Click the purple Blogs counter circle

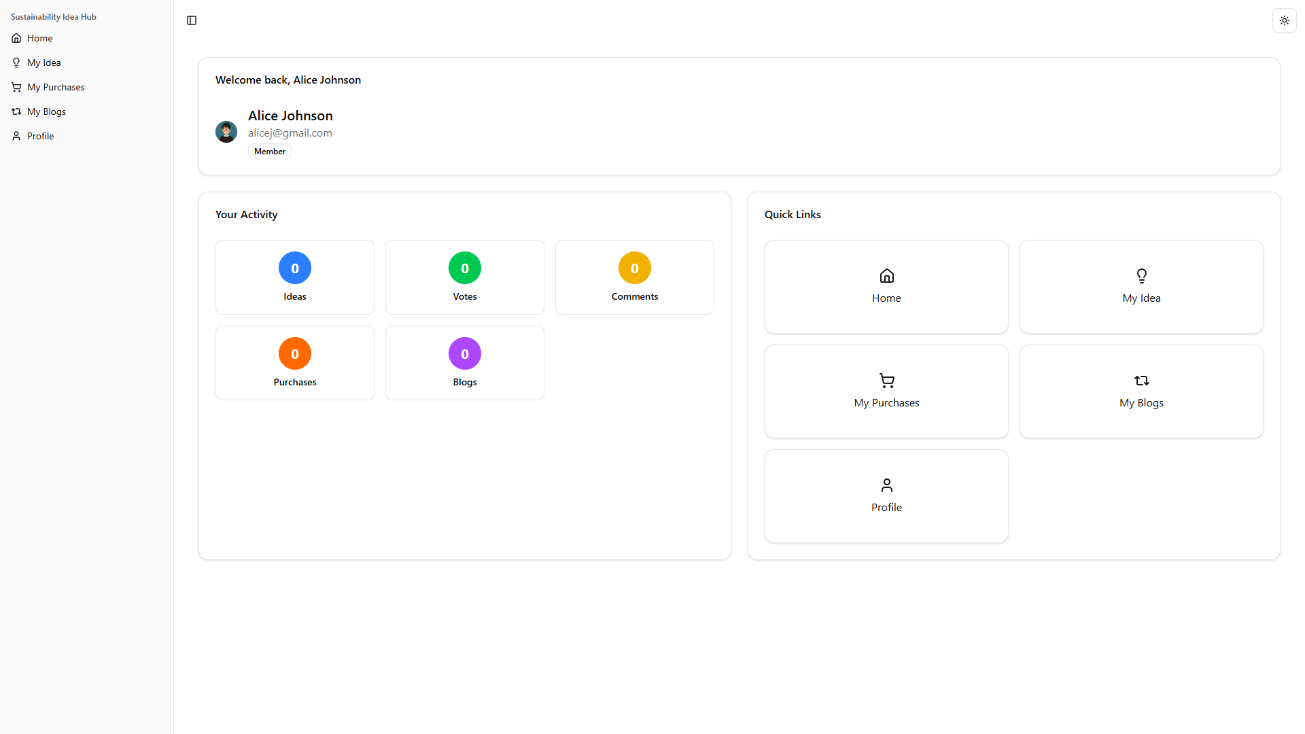click(x=464, y=353)
